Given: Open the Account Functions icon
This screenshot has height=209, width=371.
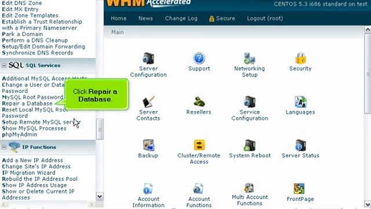Looking at the screenshot, I should coord(198,189).
